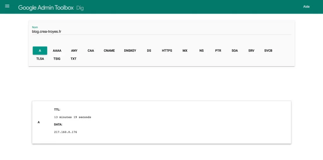The width and height of the screenshot is (323, 160).
Task: Query HTTPS record type
Action: tap(167, 51)
